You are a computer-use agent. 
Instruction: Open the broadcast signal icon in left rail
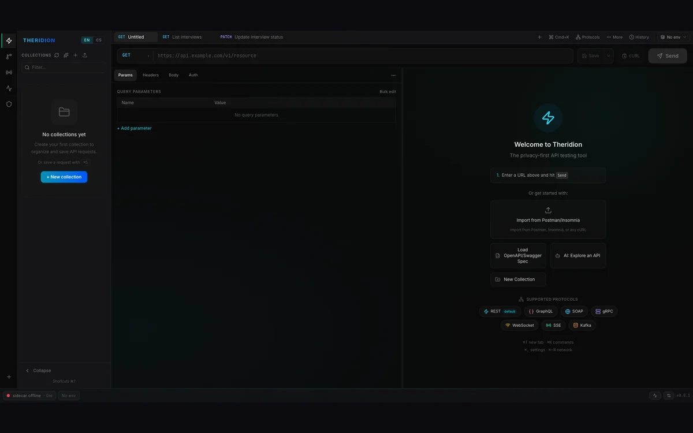click(9, 73)
